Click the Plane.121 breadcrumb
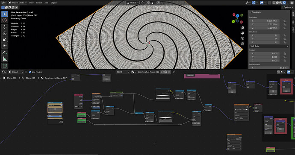This screenshot has width=295, height=155. pos(30,78)
